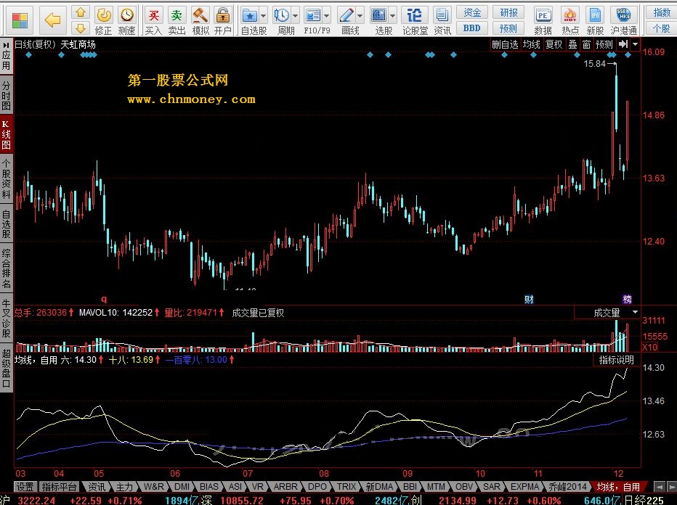This screenshot has width=677, height=505.
Task: Switch to the DMI indicator tab
Action: (182, 487)
